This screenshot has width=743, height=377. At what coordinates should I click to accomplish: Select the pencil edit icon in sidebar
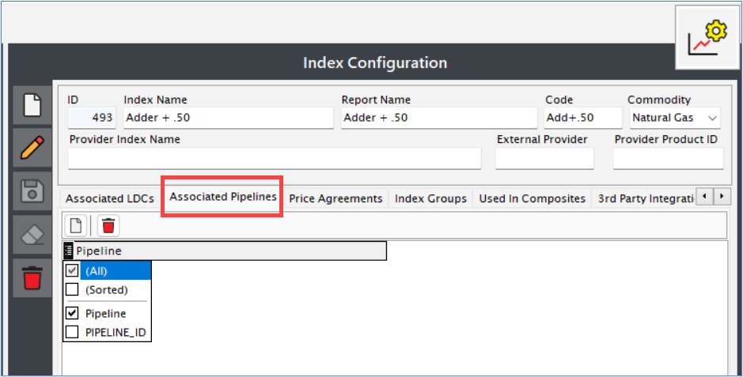(32, 148)
